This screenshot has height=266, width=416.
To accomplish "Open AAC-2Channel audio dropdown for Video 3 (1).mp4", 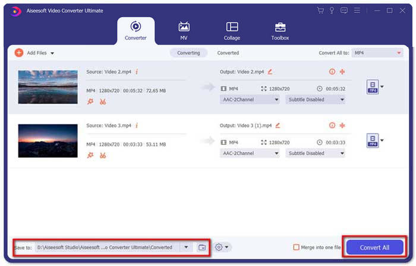I will [x=250, y=153].
